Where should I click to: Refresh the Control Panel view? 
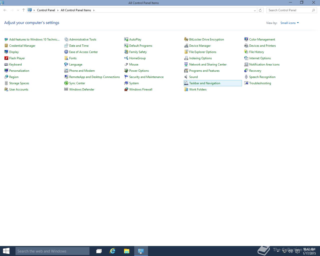point(260,10)
